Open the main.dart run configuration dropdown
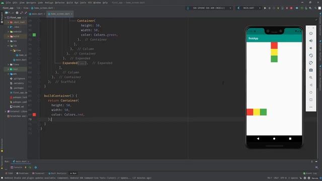322x181 pixels. point(249,8)
